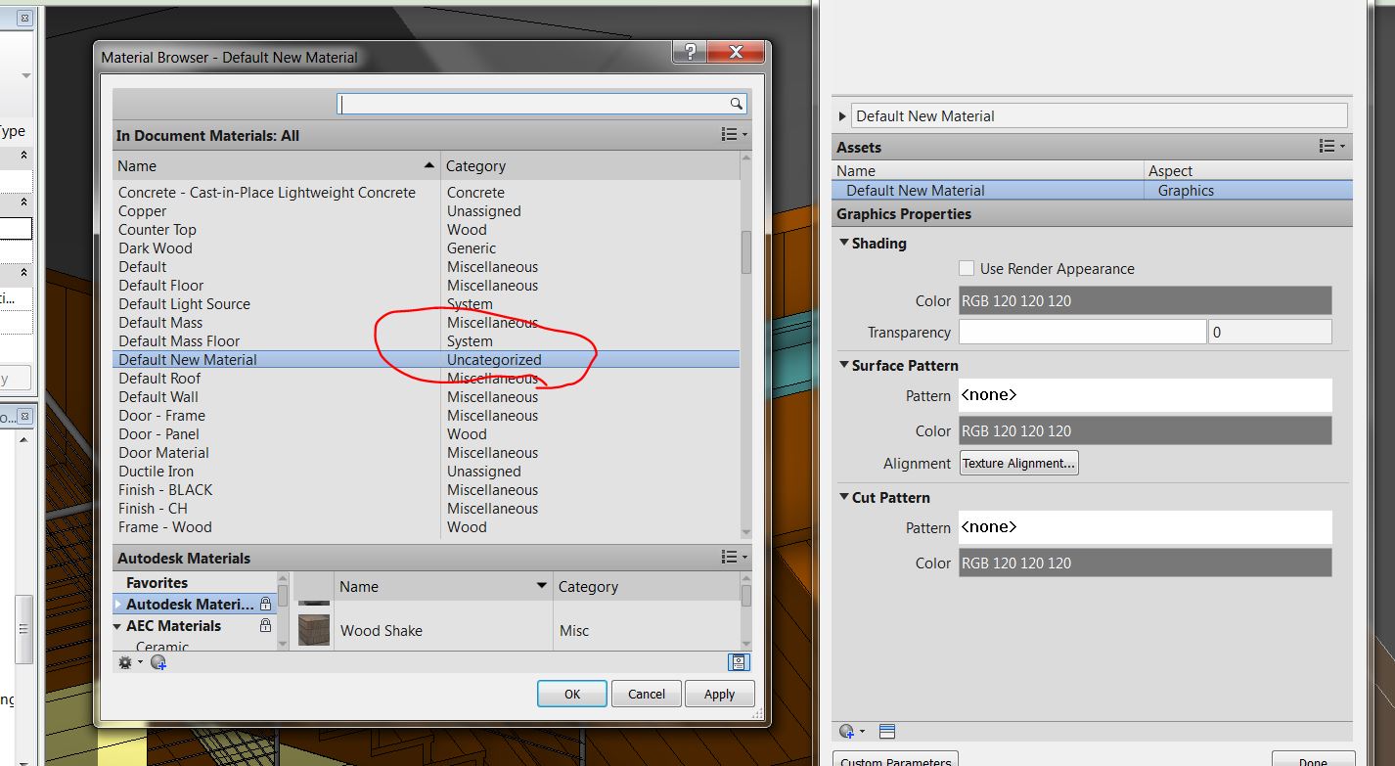
Task: Apply the material changes
Action: [719, 694]
